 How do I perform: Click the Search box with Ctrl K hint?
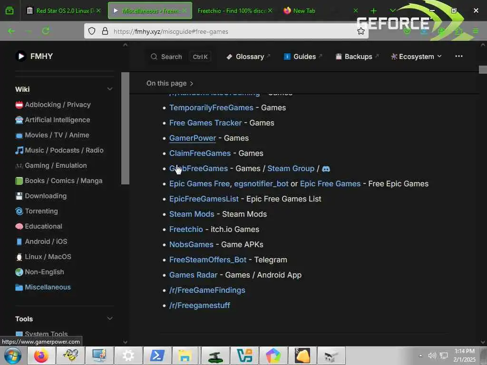(x=180, y=57)
